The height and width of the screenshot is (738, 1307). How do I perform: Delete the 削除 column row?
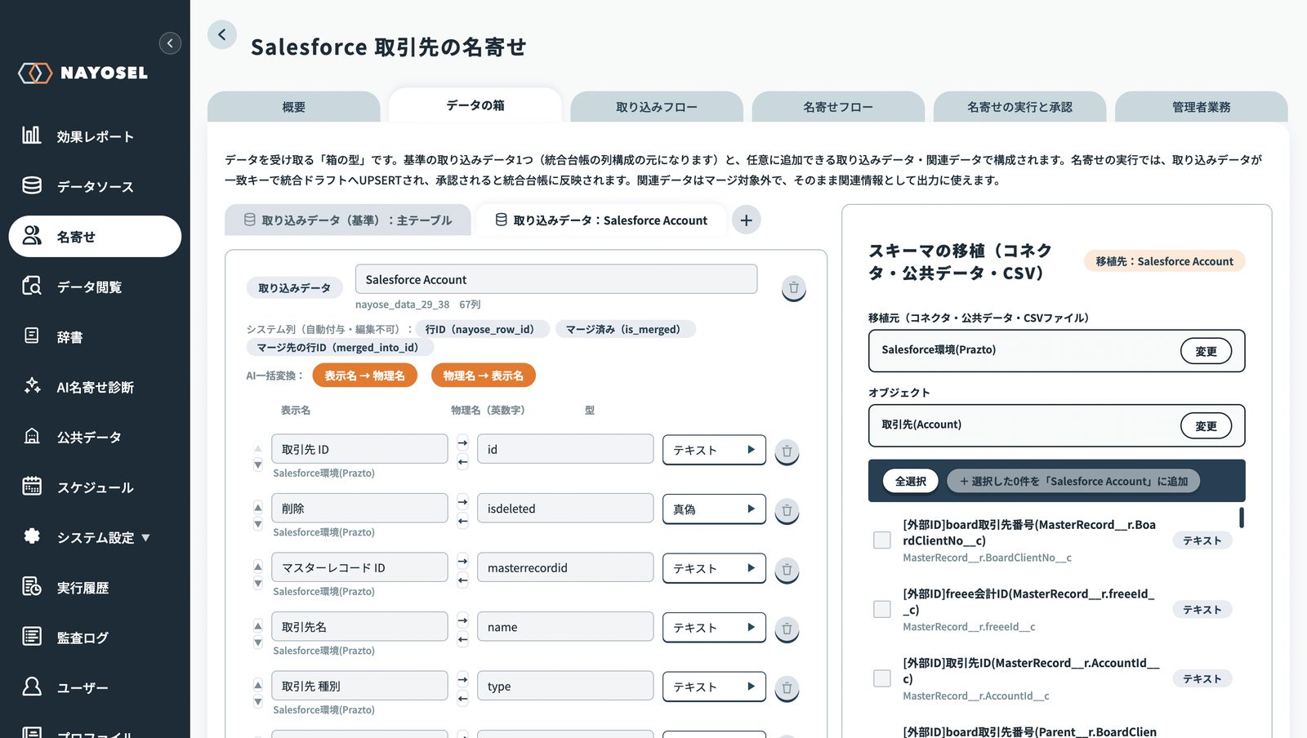point(787,510)
